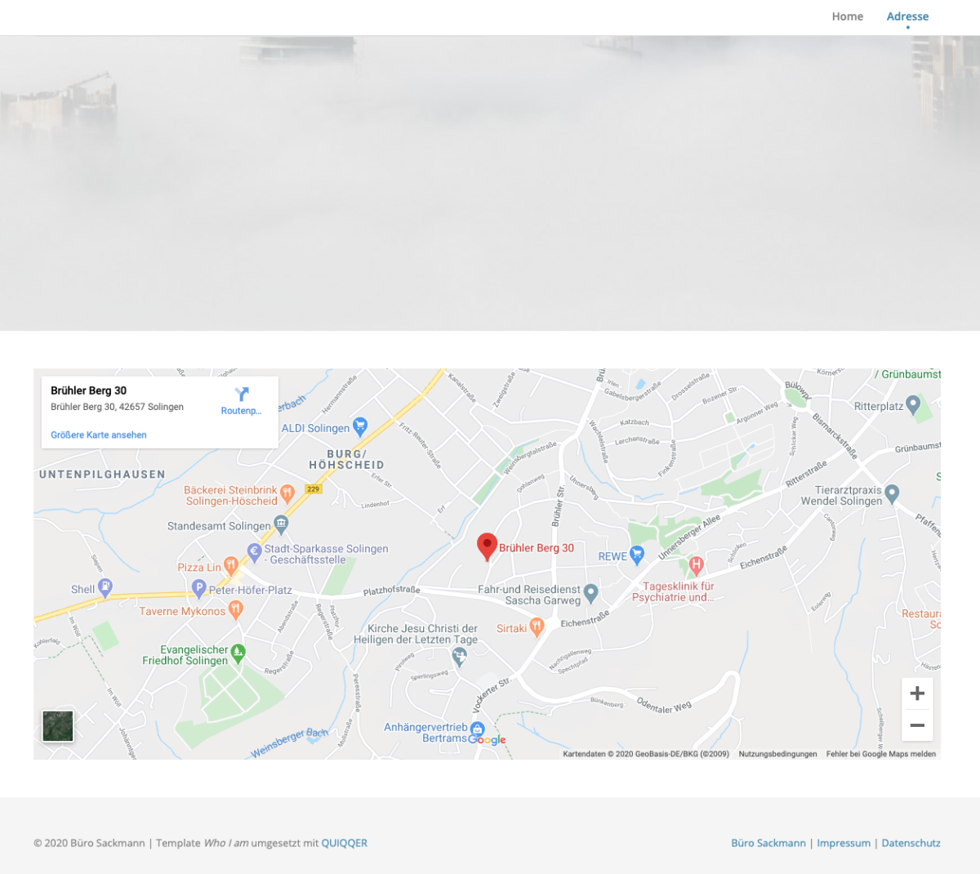
Task: Open the Impressum page
Action: pos(844,843)
